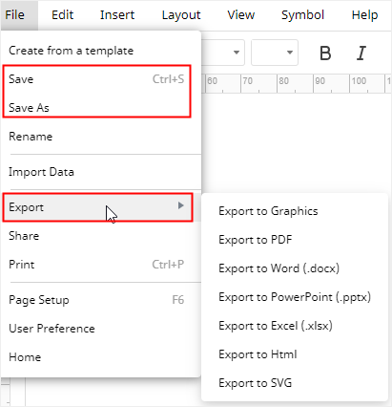The image size is (392, 407).
Task: Toggle the Italic formatting icon
Action: 361,53
